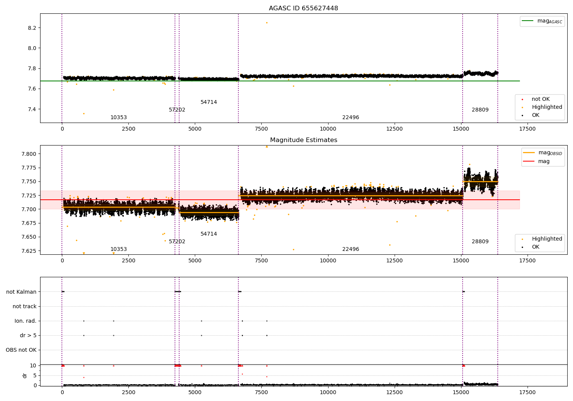Image resolution: width=573 pixels, height=401 pixels.
Task: Click the 10 tick on the dr axis
Action: [33, 366]
